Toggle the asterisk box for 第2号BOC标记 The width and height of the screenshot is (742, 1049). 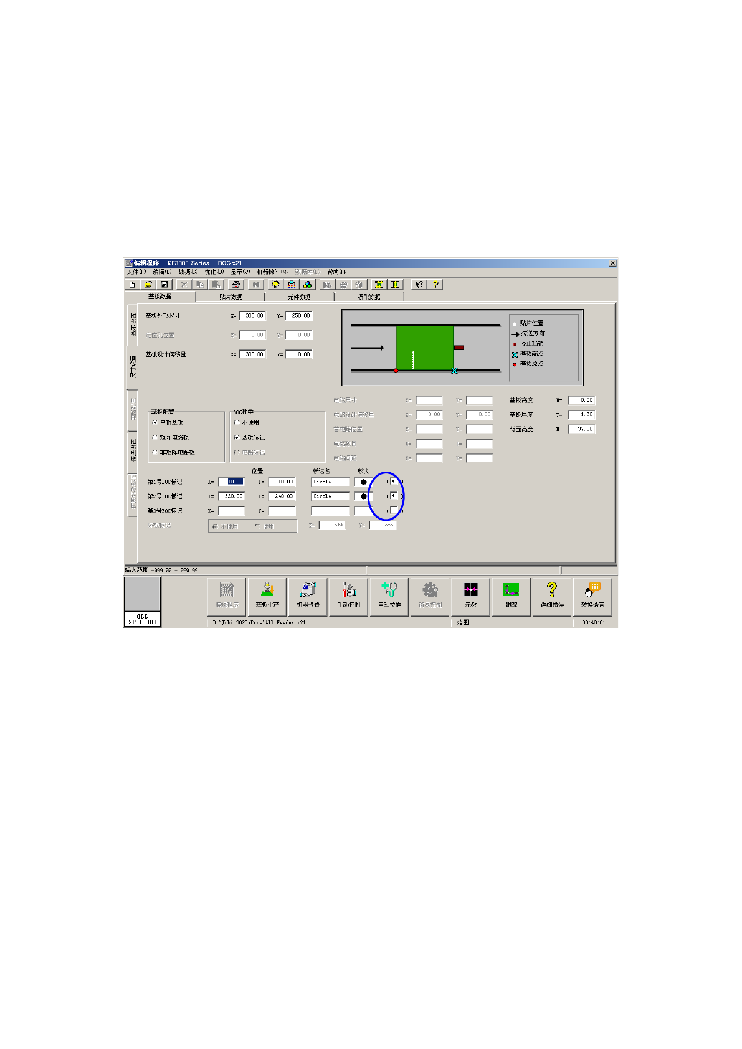point(393,496)
